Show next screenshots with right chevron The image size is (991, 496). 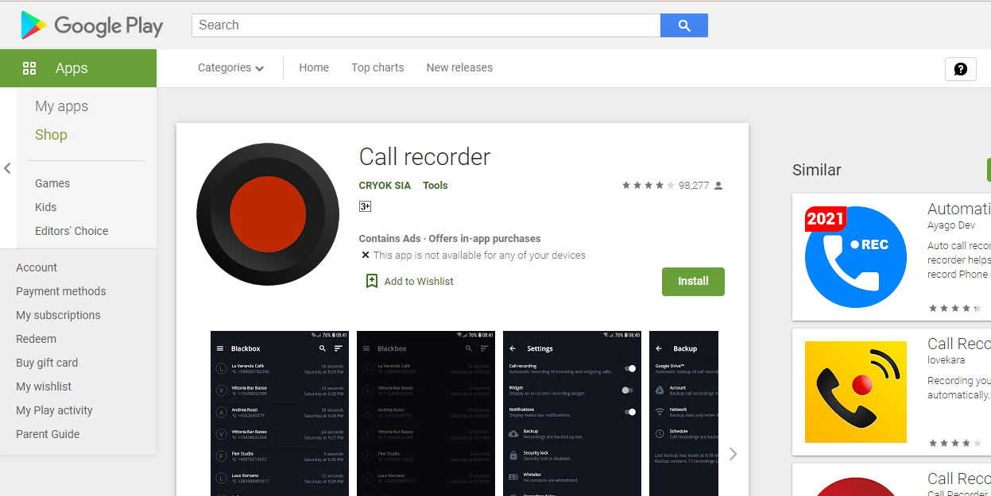click(x=733, y=454)
